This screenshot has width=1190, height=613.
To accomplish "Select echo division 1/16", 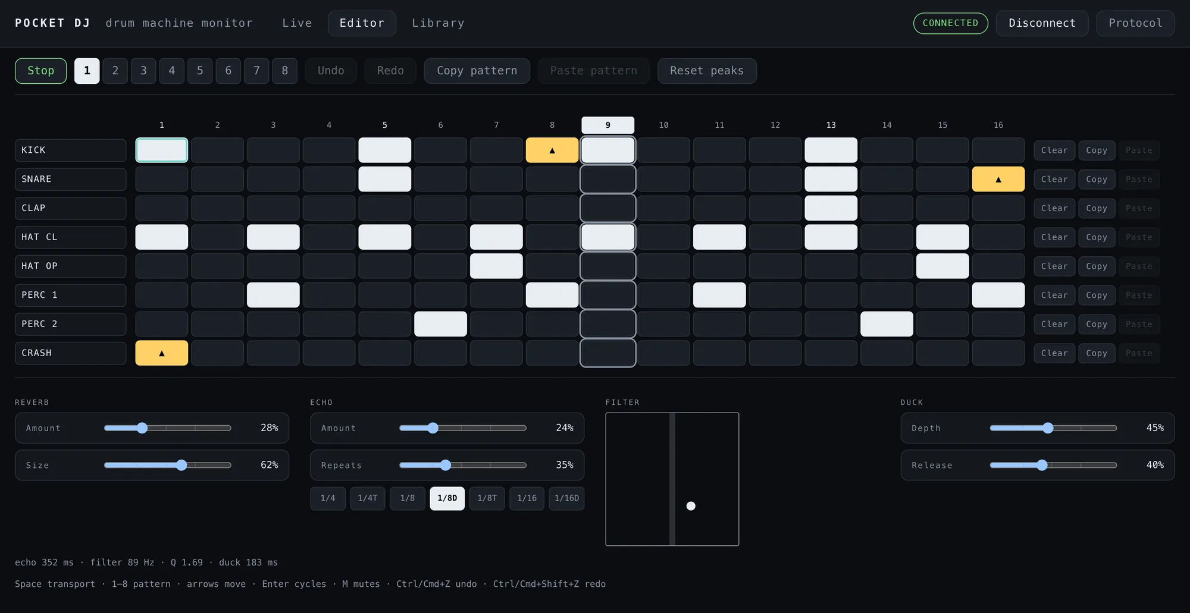I will (x=527, y=498).
